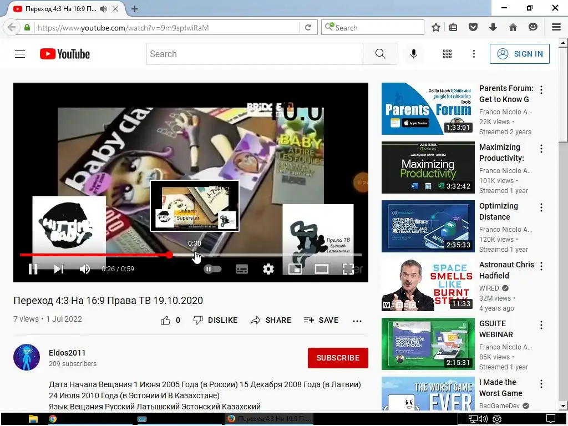Open YouTube settings three-dot menu in header
The height and width of the screenshot is (426, 568).
[474, 54]
